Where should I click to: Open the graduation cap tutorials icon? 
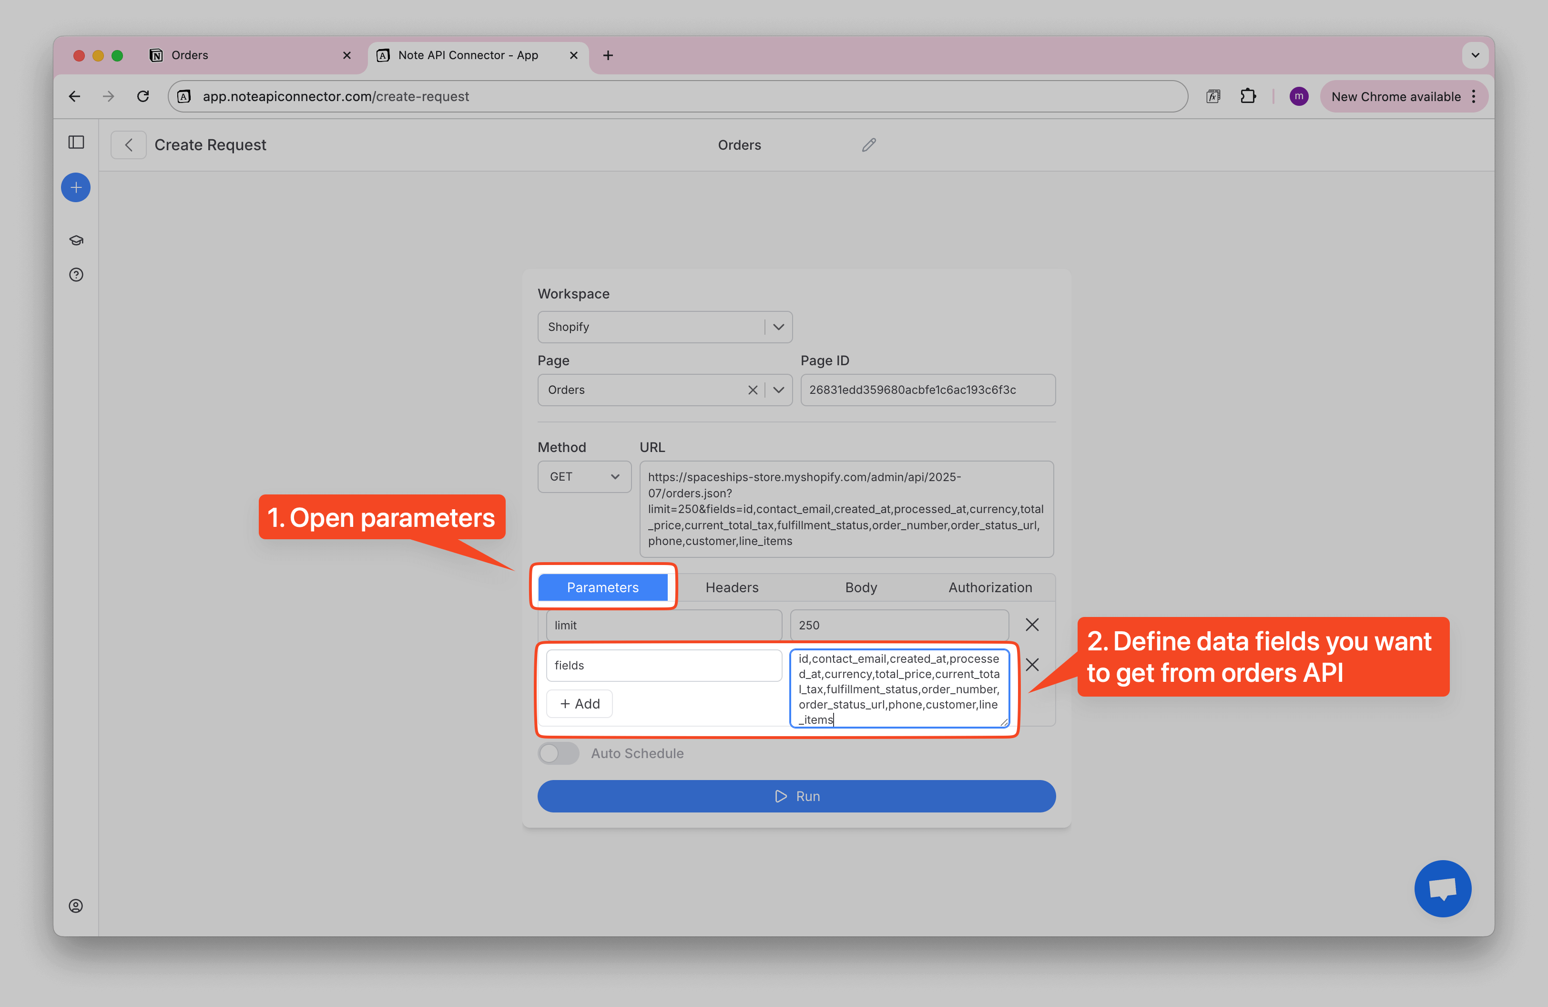[76, 241]
